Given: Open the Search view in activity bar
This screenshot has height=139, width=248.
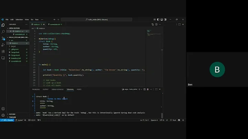Looking at the screenshot, I should coord(3,32).
